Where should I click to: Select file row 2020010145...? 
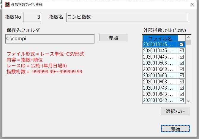point(160,44)
